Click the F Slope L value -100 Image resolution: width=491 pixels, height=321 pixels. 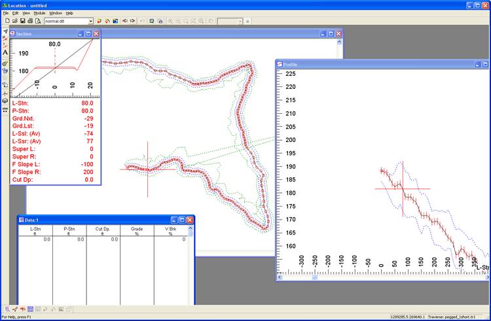click(86, 164)
